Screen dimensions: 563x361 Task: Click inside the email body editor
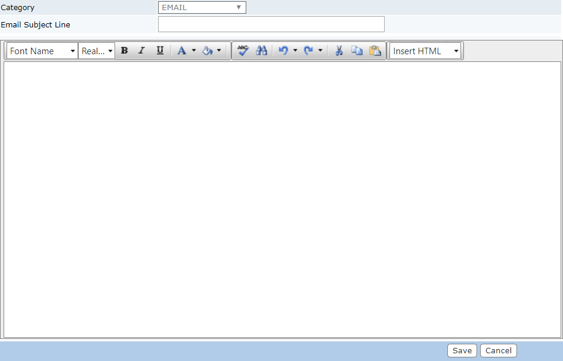pyautogui.click(x=282, y=200)
